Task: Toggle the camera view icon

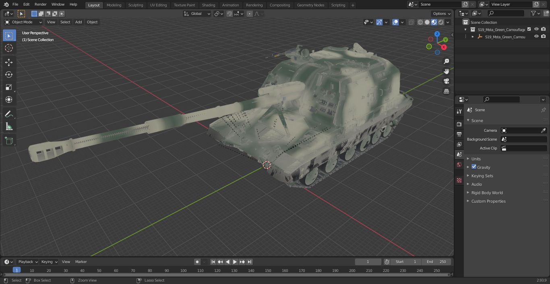Action: click(446, 81)
